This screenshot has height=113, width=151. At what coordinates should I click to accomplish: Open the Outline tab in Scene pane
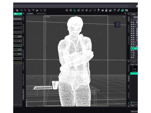[x=133, y=14]
